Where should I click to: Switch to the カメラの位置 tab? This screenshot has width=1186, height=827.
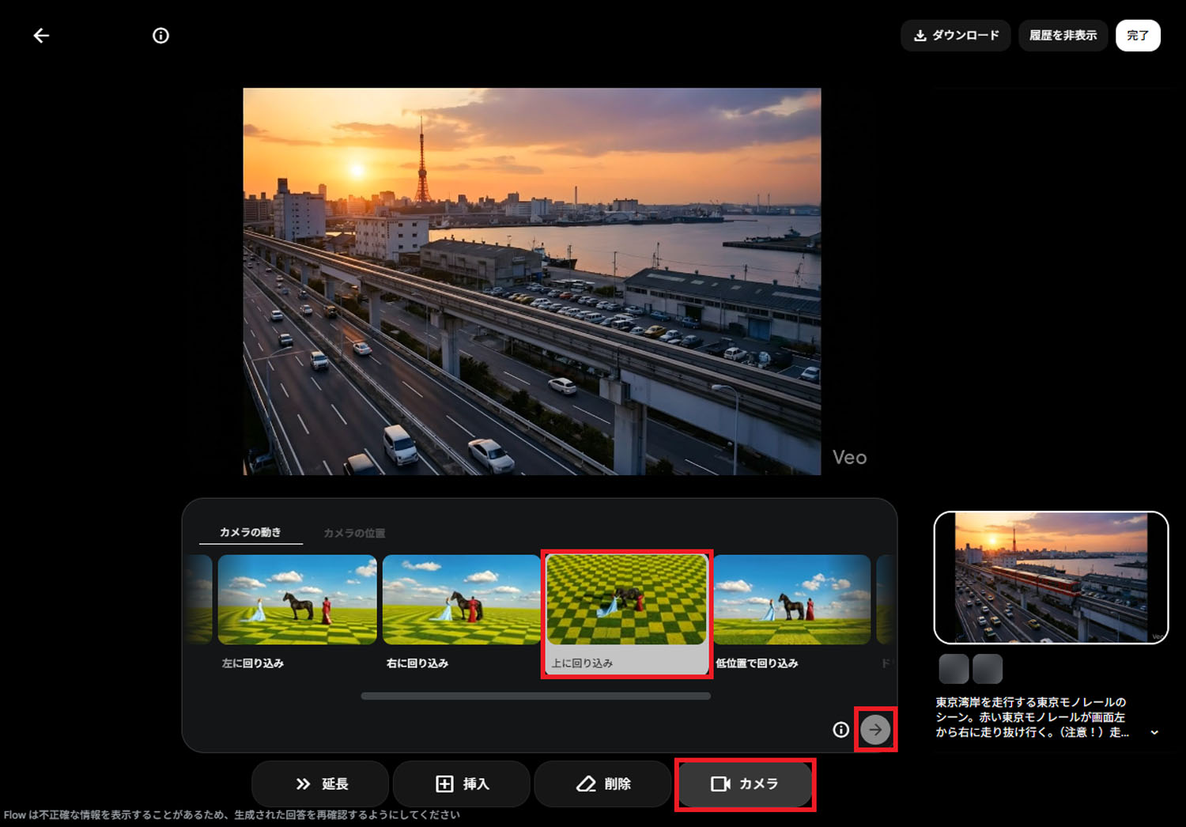[x=353, y=533]
